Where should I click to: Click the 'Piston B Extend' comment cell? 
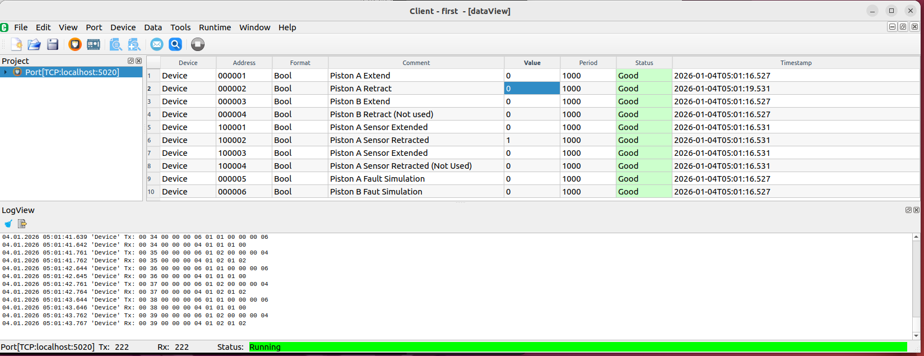pos(416,101)
